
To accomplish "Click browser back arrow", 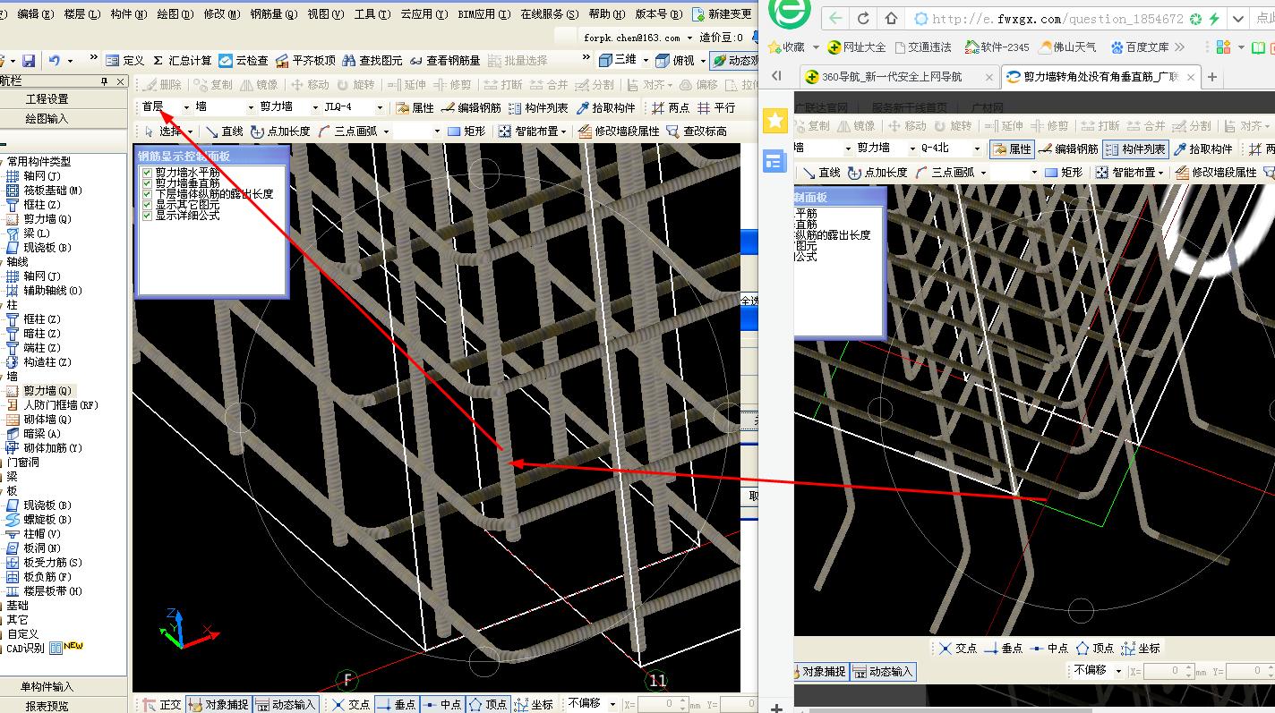I will click(835, 18).
